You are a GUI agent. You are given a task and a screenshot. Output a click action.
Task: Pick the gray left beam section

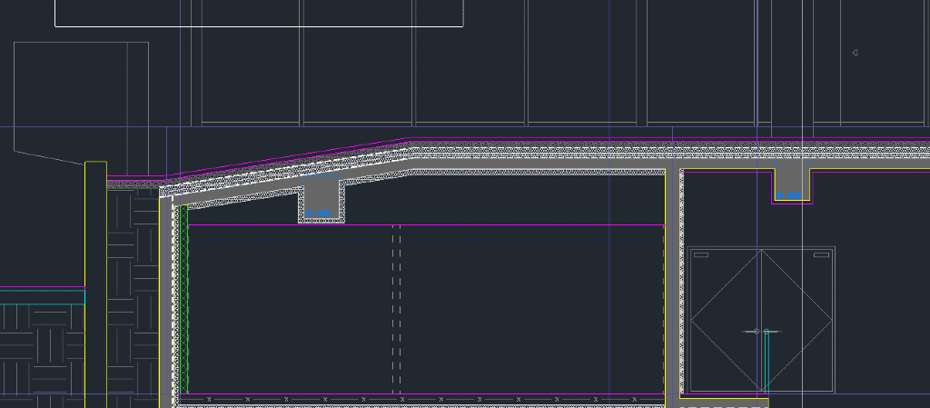coord(322,194)
